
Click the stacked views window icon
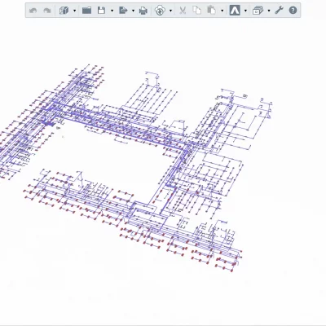pos(258,11)
